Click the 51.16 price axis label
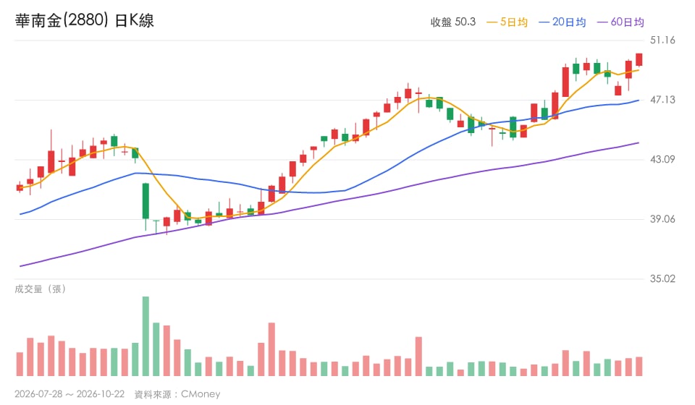 coord(662,40)
